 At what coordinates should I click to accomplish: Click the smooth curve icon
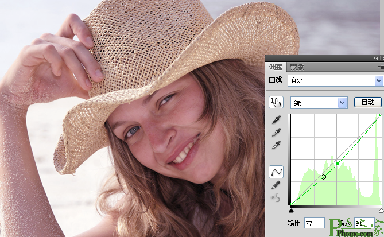click(x=276, y=197)
